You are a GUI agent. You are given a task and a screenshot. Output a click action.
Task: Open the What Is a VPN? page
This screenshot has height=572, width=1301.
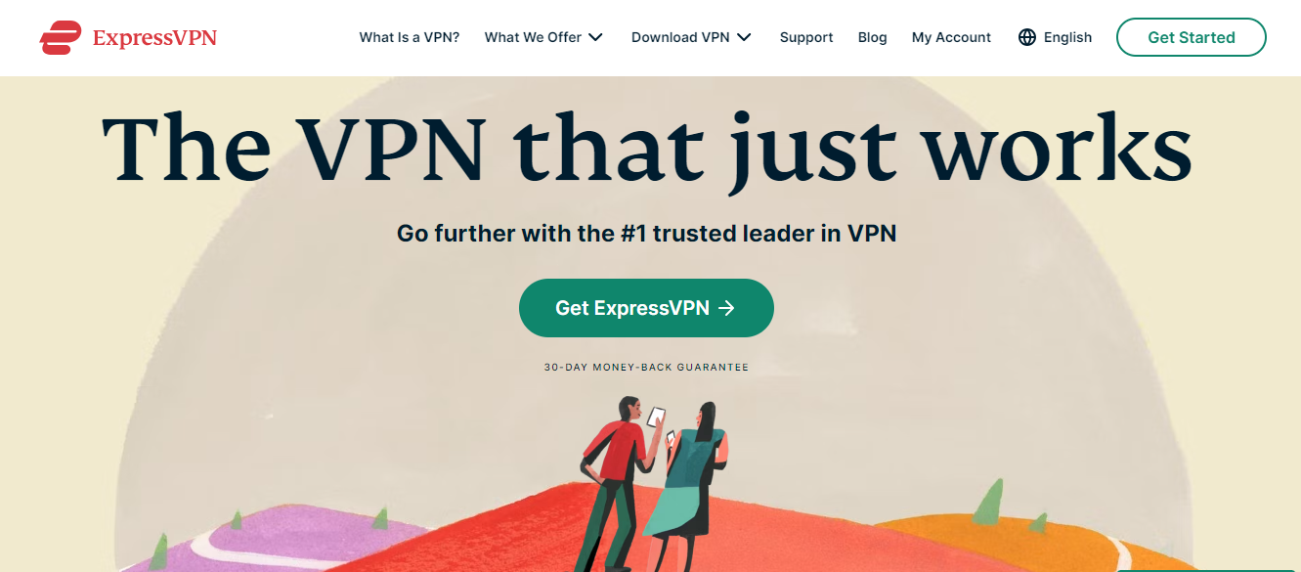409,37
